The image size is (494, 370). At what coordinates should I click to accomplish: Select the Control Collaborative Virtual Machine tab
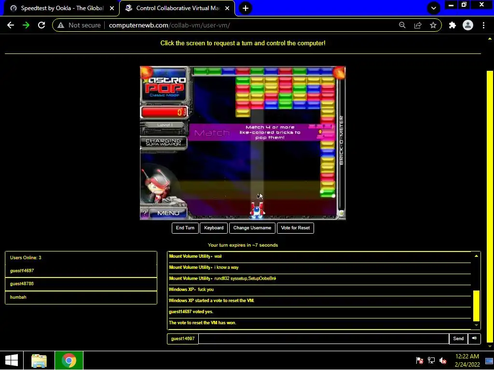pos(178,8)
